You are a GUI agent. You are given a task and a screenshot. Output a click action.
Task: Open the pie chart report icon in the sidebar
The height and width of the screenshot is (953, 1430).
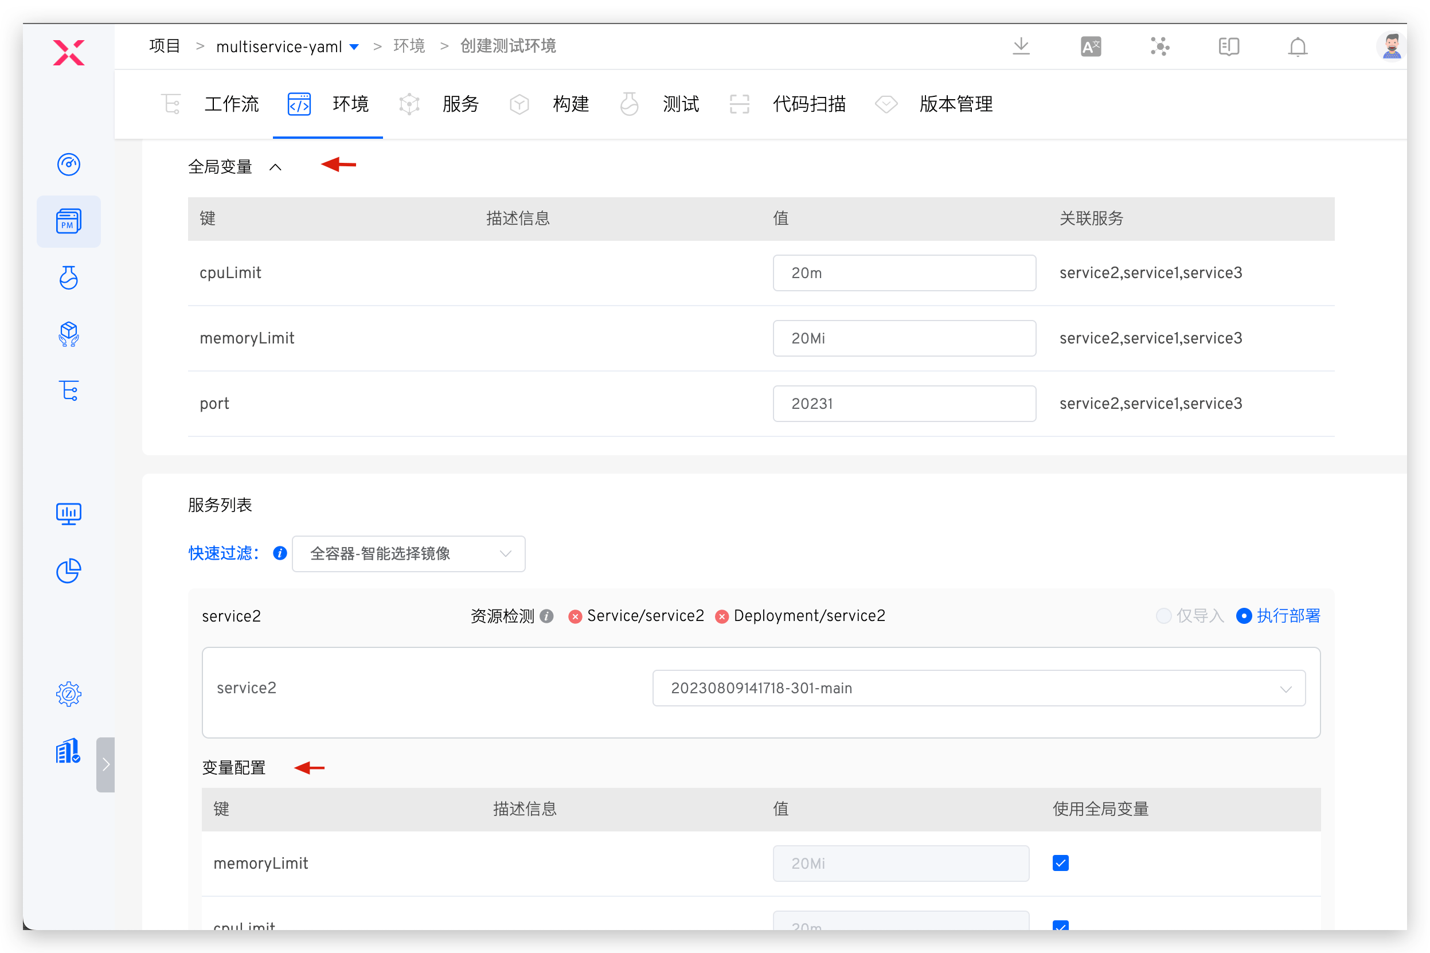pos(69,571)
